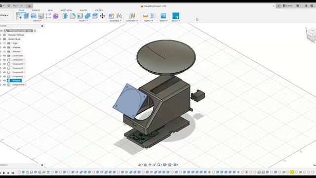The image size is (316, 178).
Task: Switch to the SOLID tab
Action: tap(21, 10)
